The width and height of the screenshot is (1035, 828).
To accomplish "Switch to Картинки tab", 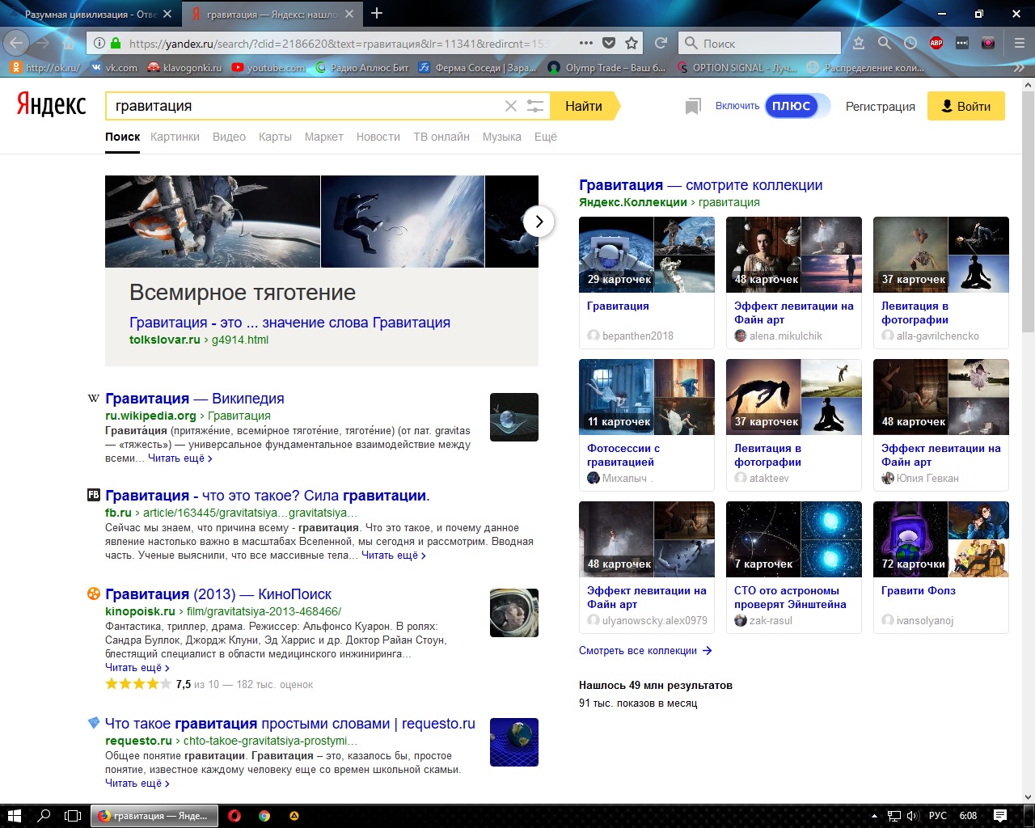I will pos(175,137).
